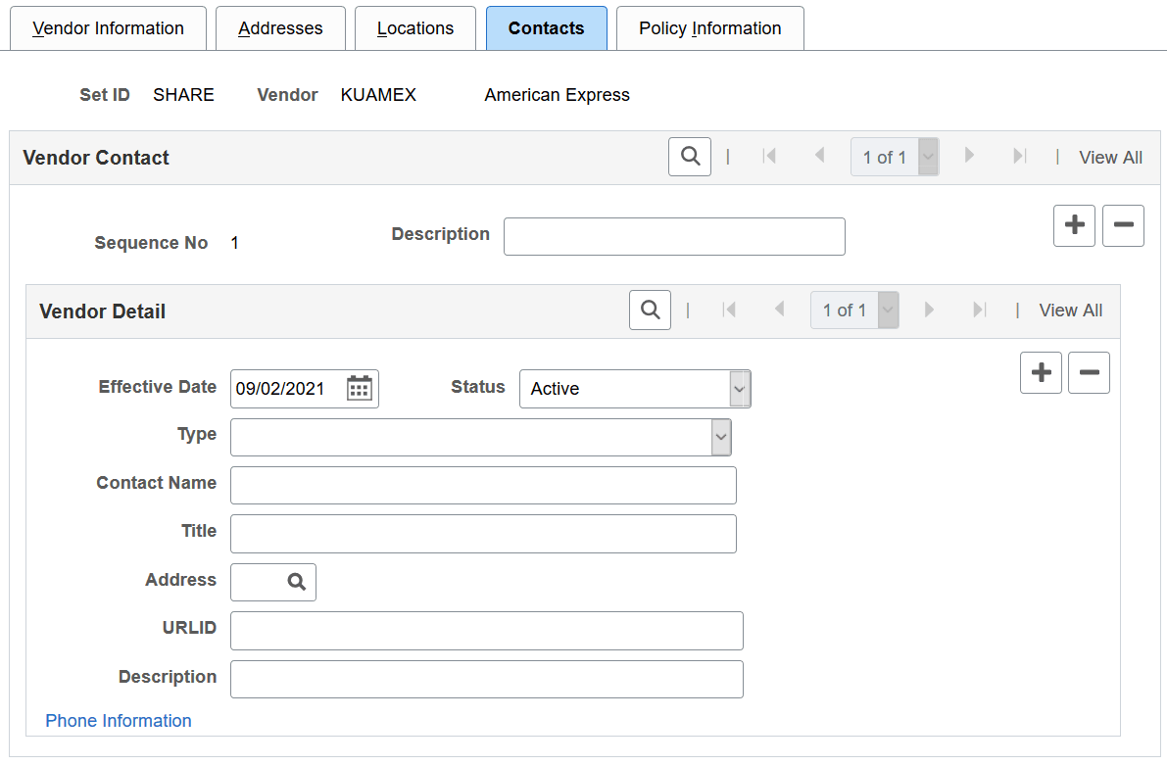This screenshot has width=1167, height=765.
Task: Delete the current Vendor Contact row
Action: click(x=1123, y=225)
